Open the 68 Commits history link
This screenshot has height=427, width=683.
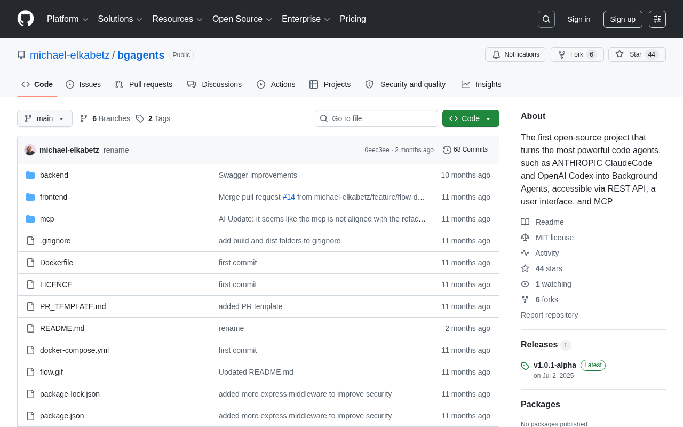pos(465,150)
